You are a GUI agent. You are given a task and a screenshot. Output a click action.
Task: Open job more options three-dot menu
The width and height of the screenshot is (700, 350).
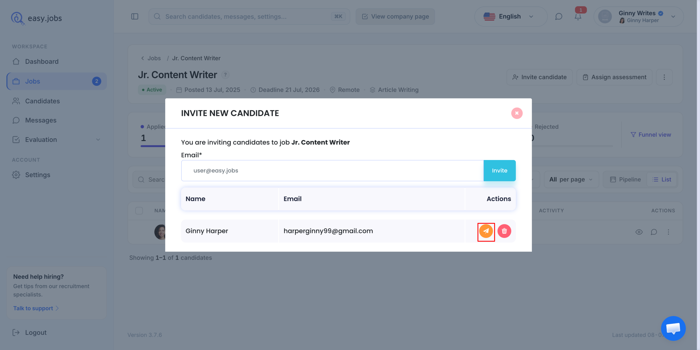[x=664, y=77]
